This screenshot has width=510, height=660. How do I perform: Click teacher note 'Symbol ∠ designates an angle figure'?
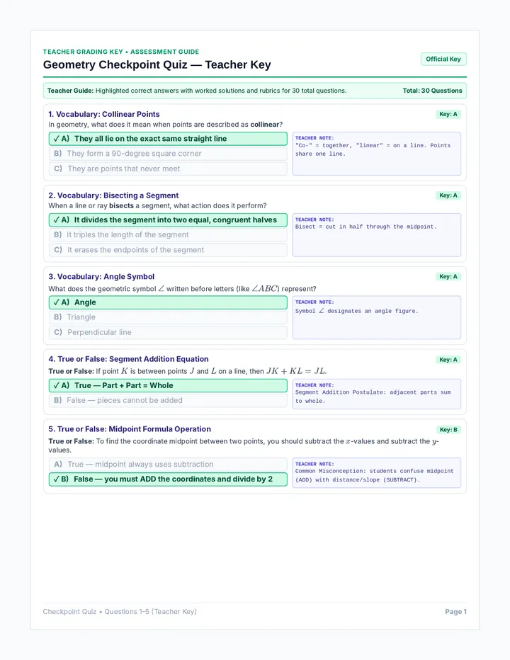(x=377, y=317)
